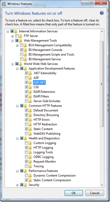Toggle the Security feature checkbox
Screen dimensions: 110x202
coord(22,185)
